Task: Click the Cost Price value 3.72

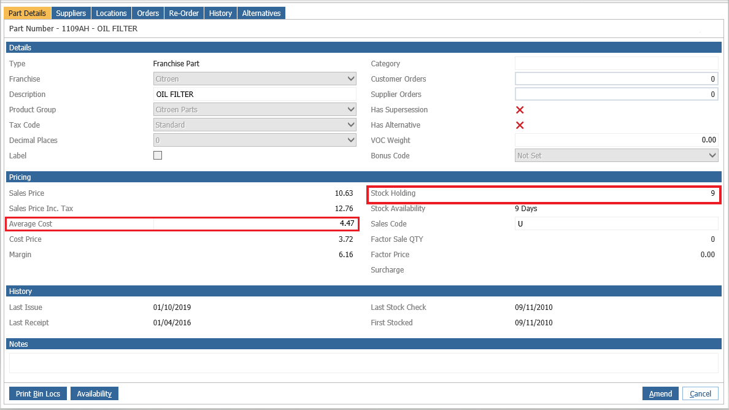Action: coord(346,239)
